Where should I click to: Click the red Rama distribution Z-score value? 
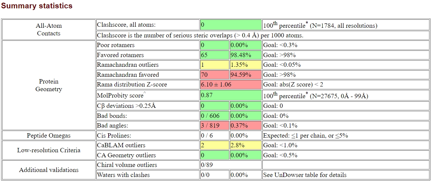click(x=231, y=84)
